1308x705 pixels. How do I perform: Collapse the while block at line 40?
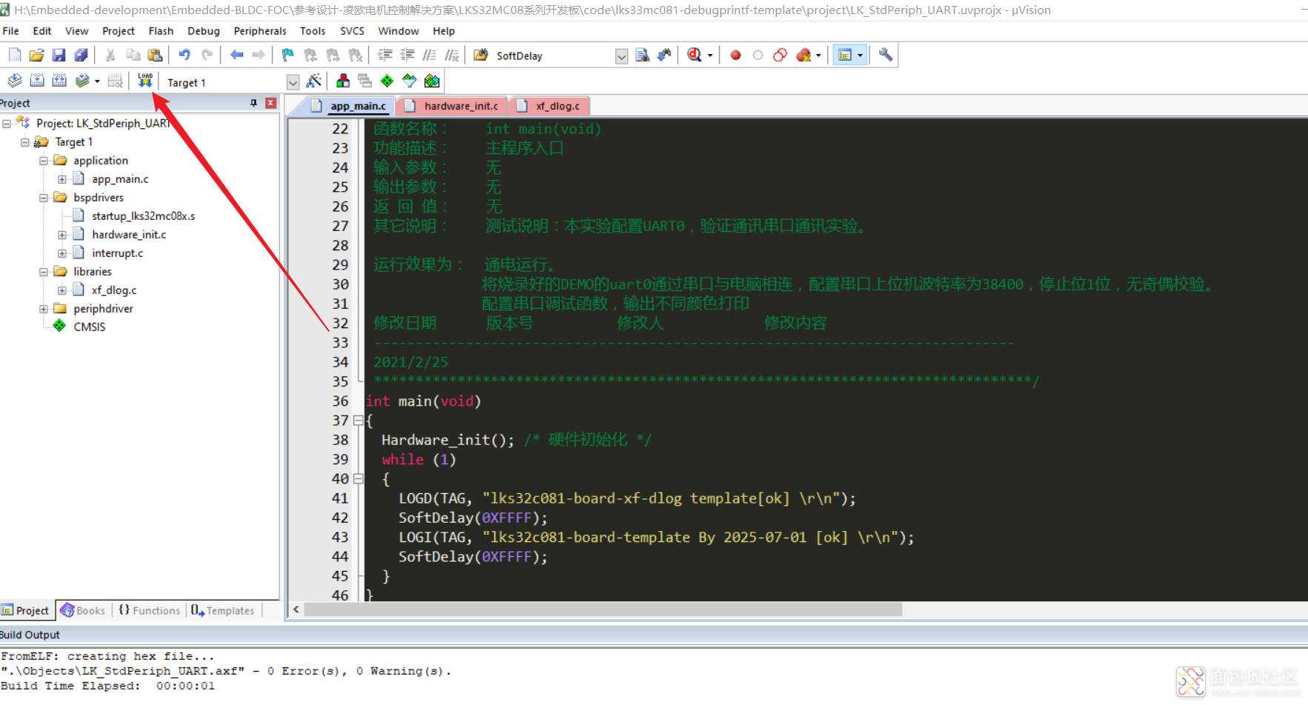[x=358, y=479]
